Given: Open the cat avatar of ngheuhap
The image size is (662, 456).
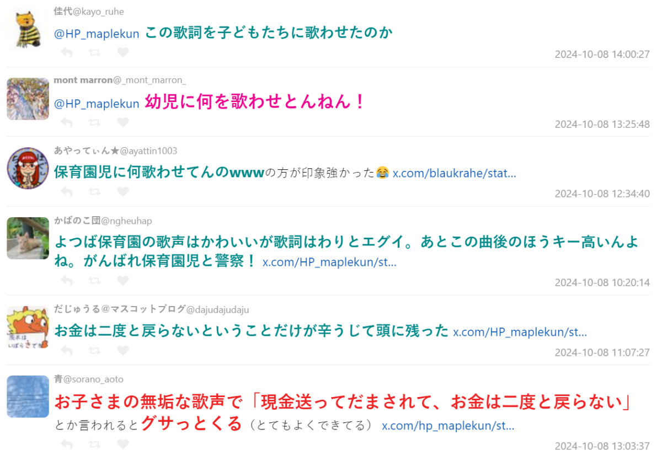Looking at the screenshot, I should click(x=28, y=238).
